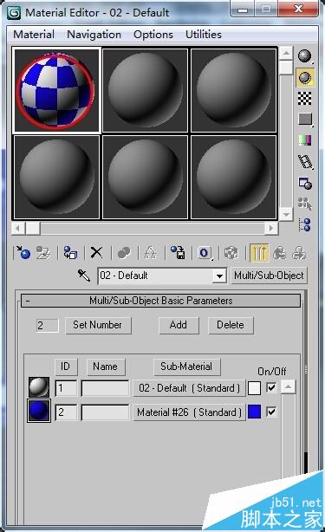
Task: Click the Get Material icon
Action: [23, 253]
